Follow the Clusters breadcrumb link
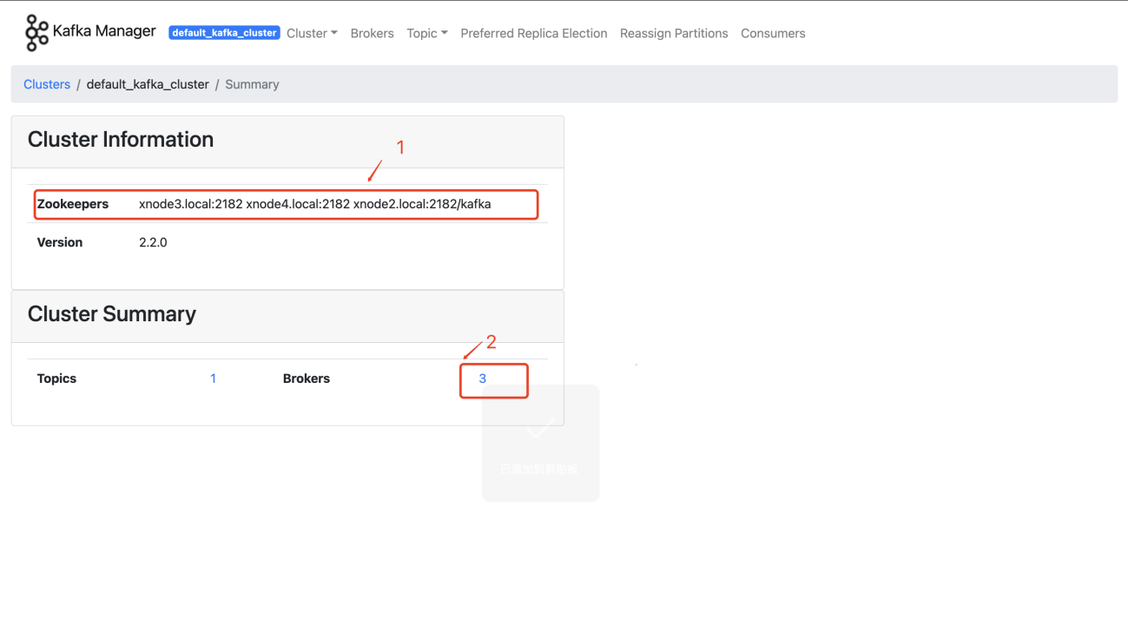The height and width of the screenshot is (619, 1128). click(47, 84)
